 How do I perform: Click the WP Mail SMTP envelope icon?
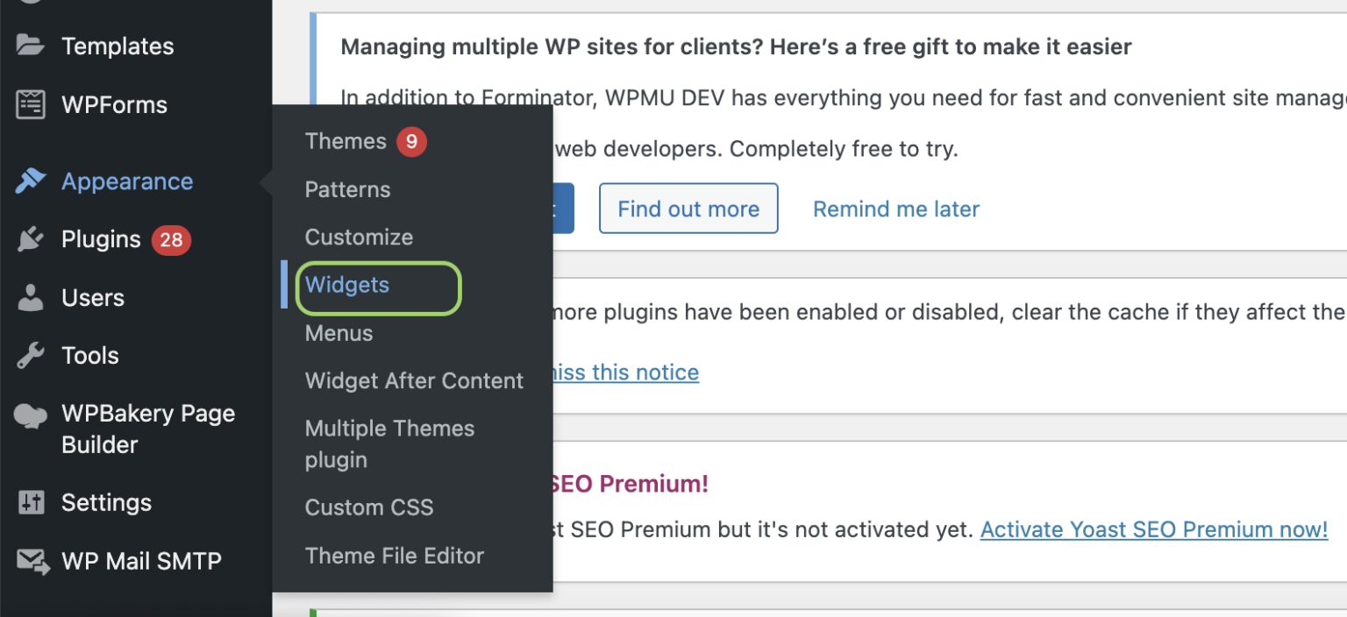pos(29,561)
